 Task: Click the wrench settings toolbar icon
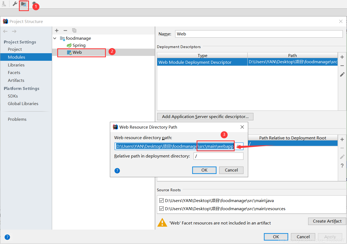tap(15, 4)
